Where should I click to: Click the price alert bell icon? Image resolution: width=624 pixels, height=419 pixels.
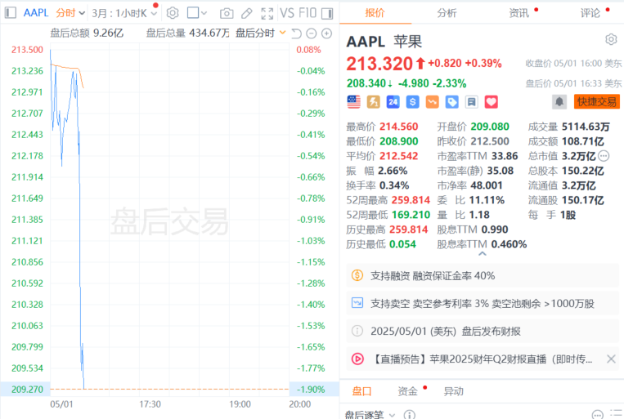click(559, 101)
